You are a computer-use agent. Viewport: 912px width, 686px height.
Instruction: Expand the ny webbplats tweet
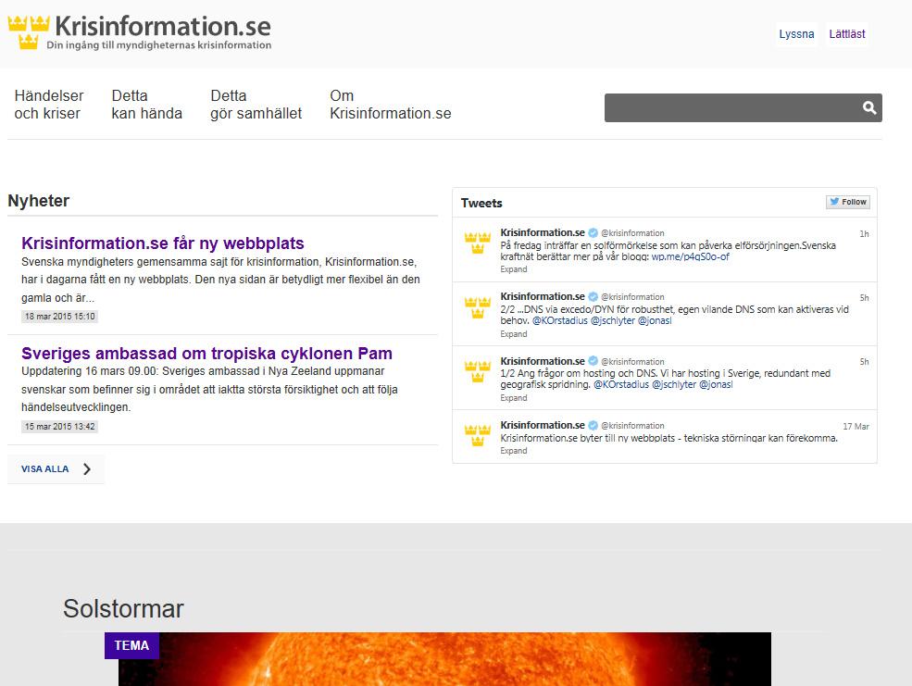[514, 451]
